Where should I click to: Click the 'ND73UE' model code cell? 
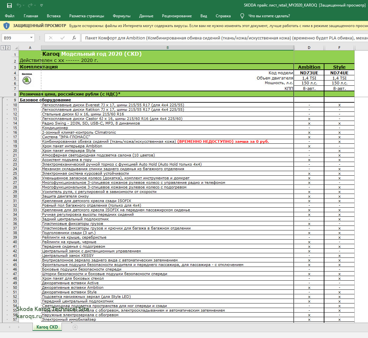(x=309, y=73)
